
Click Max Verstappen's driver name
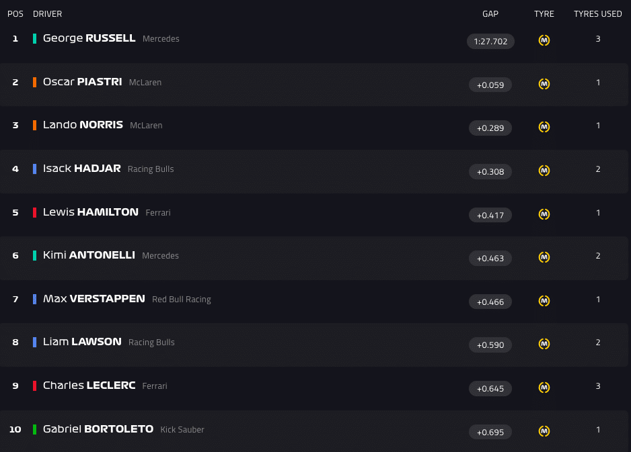click(94, 299)
